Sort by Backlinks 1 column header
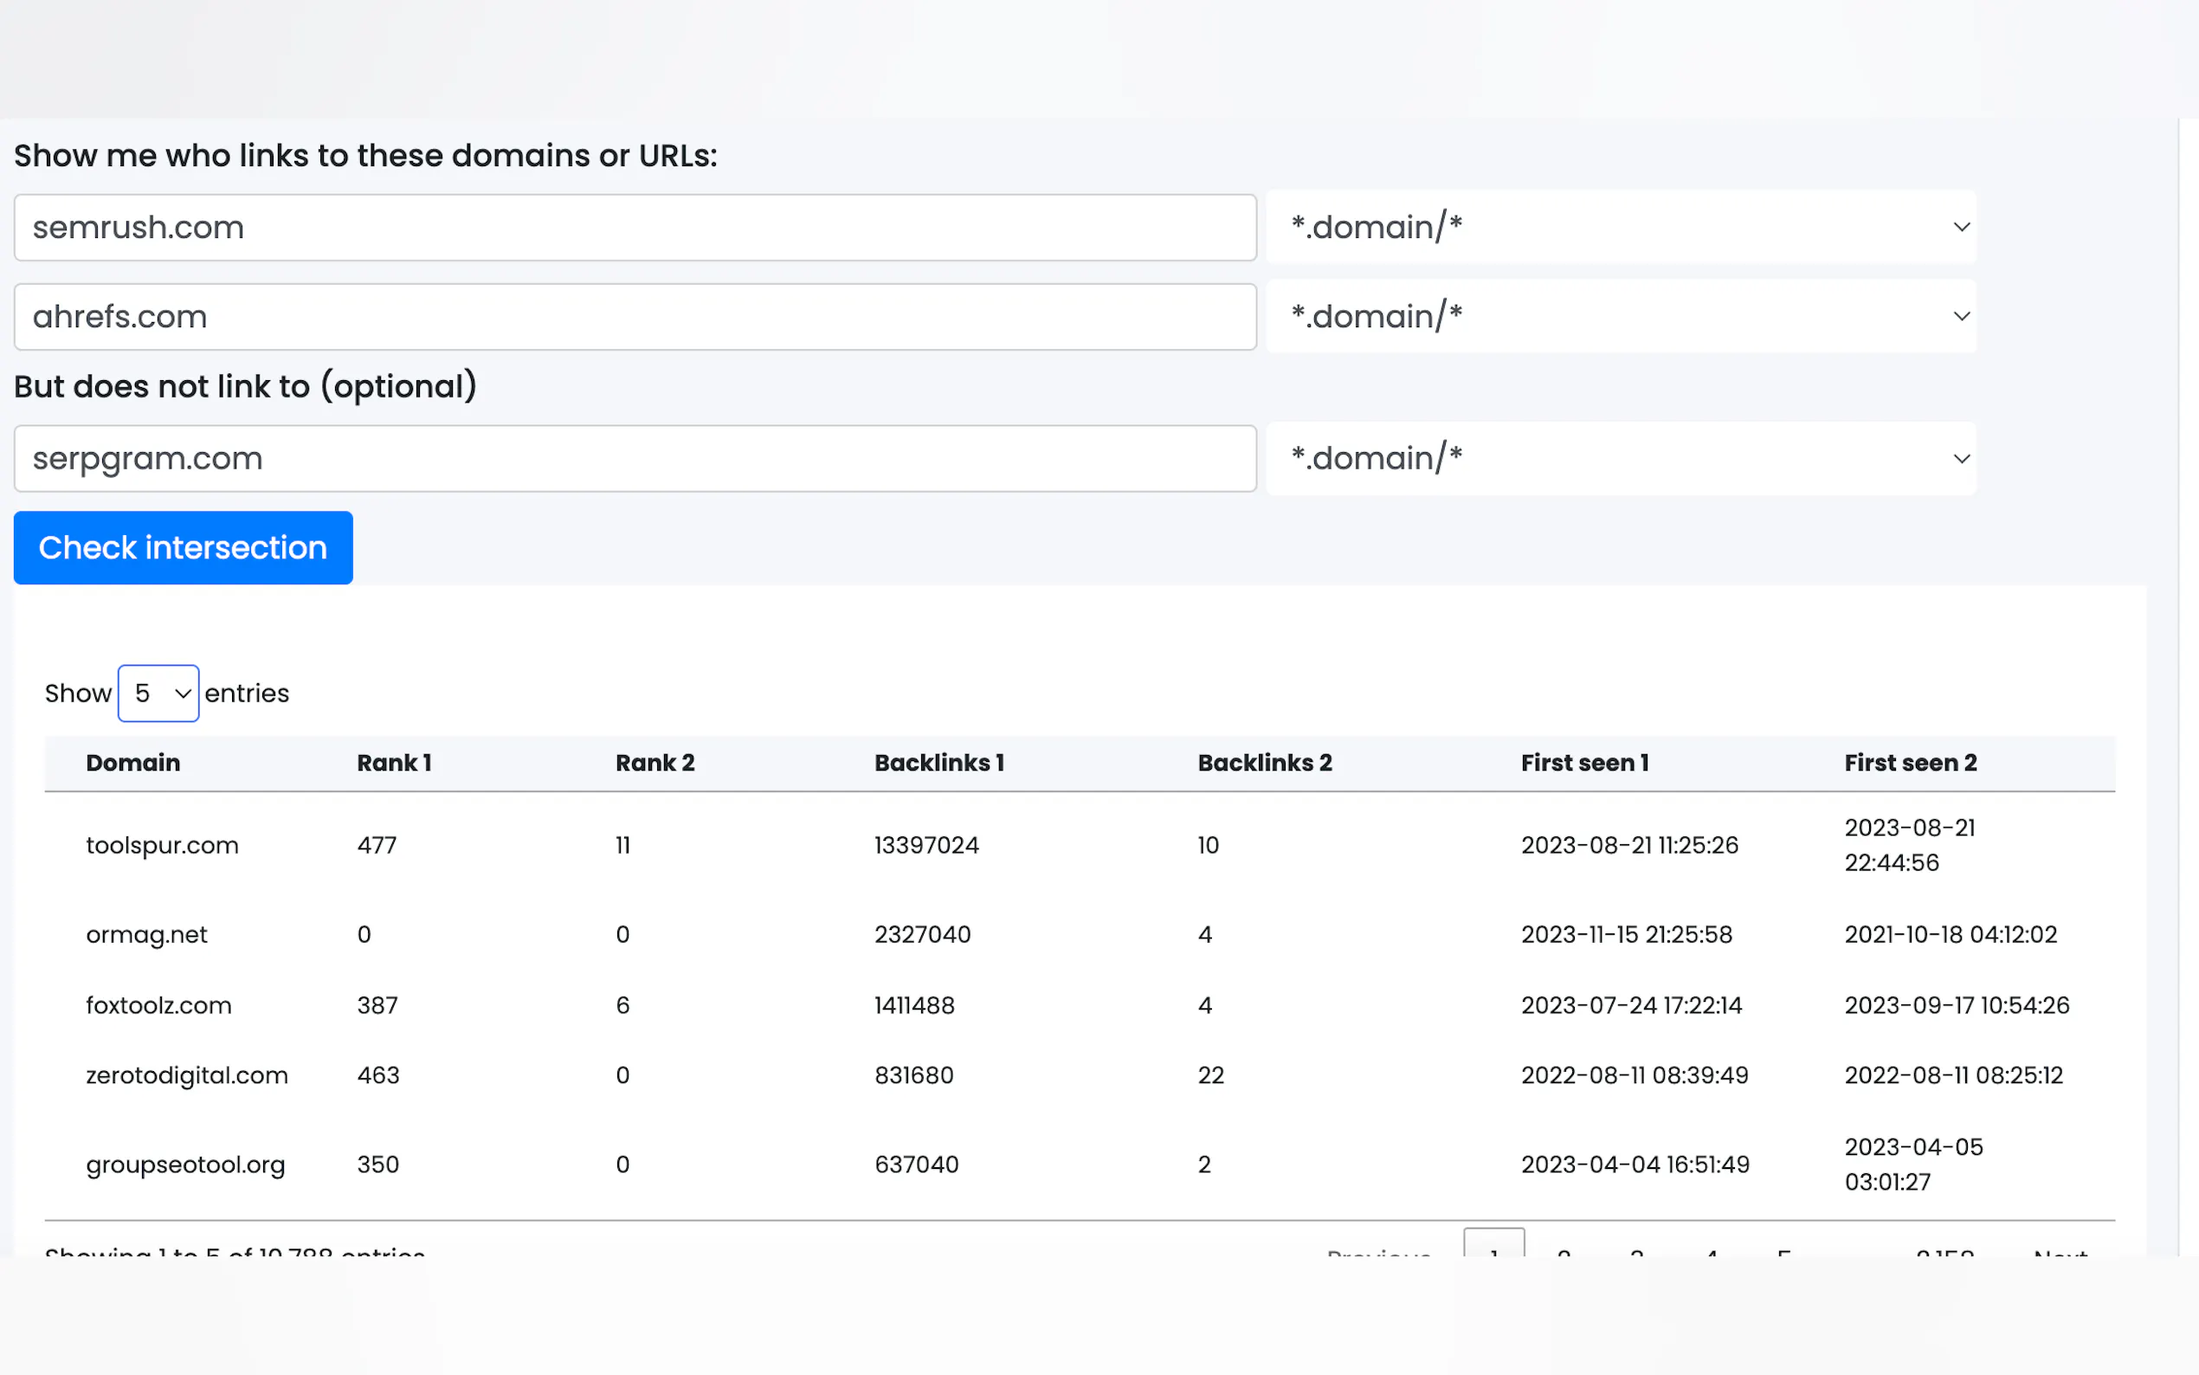This screenshot has height=1375, width=2199. coord(939,763)
